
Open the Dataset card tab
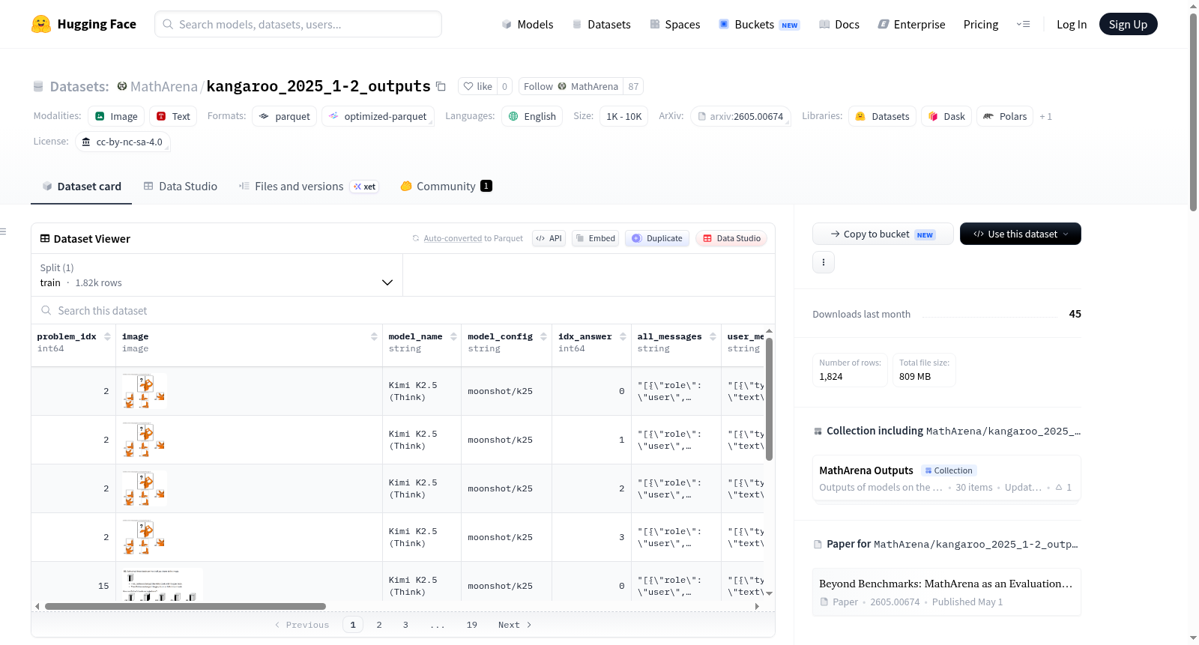click(x=82, y=187)
